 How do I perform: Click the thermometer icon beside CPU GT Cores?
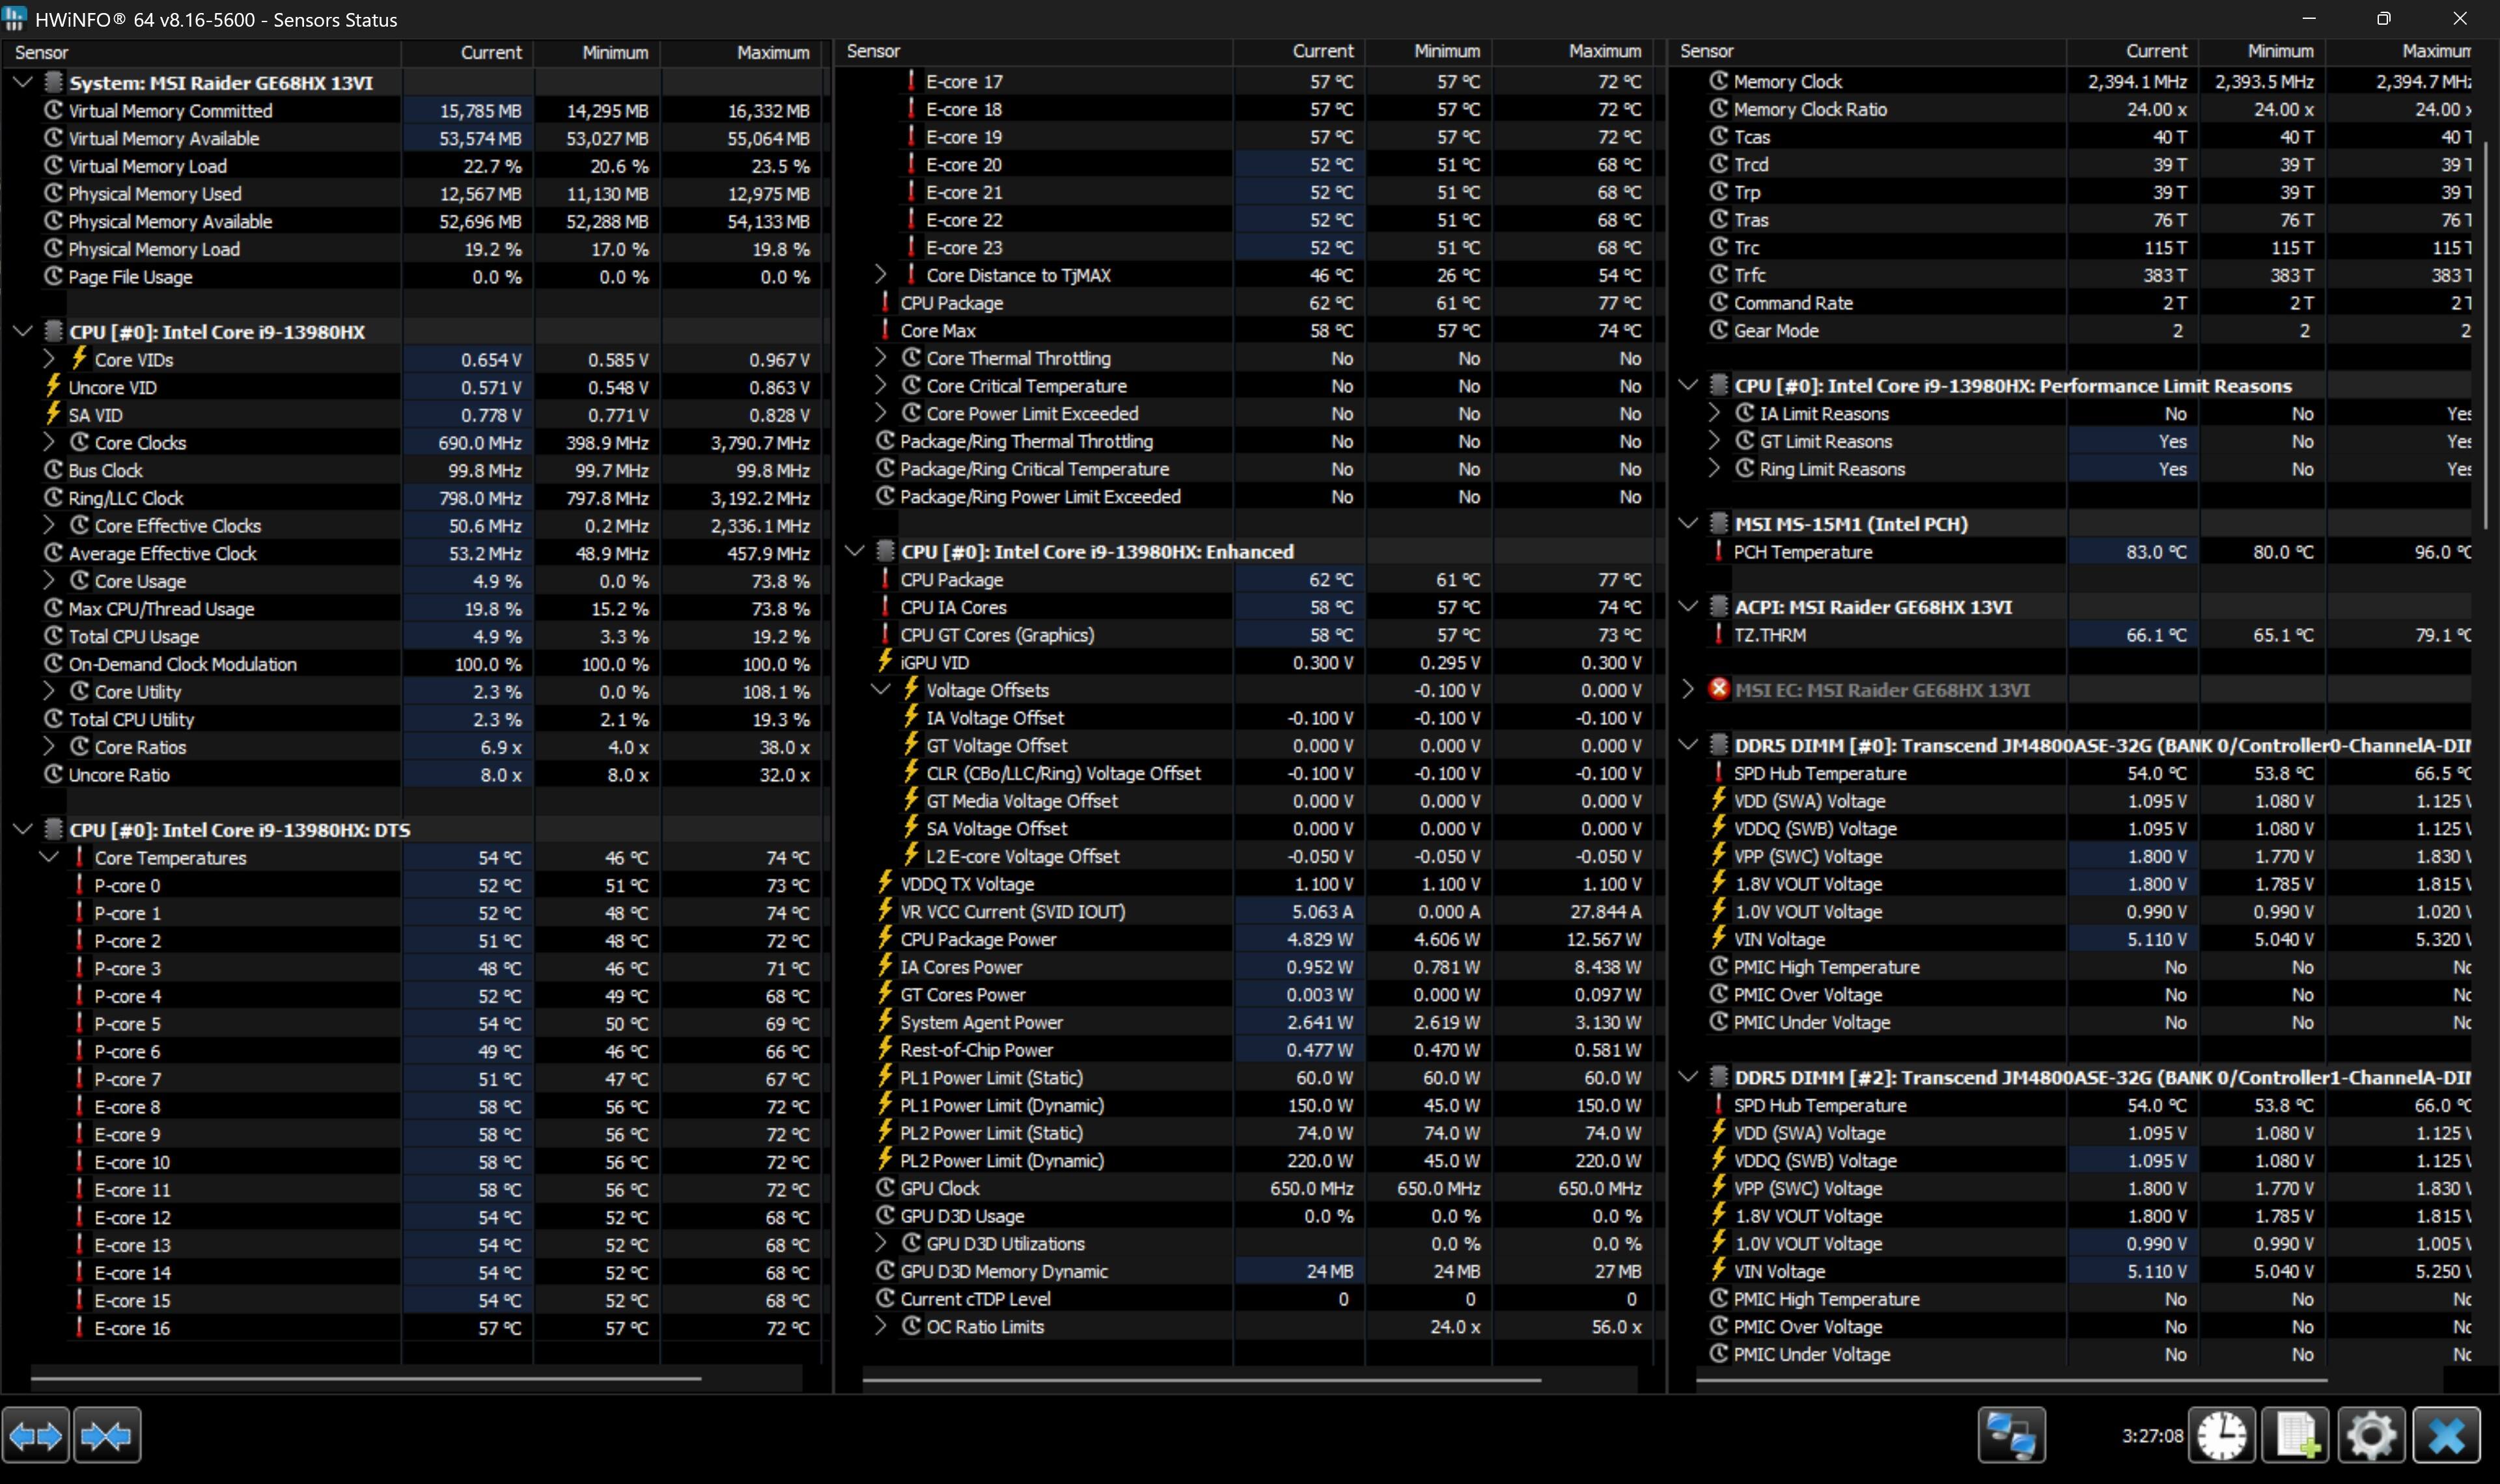click(885, 634)
